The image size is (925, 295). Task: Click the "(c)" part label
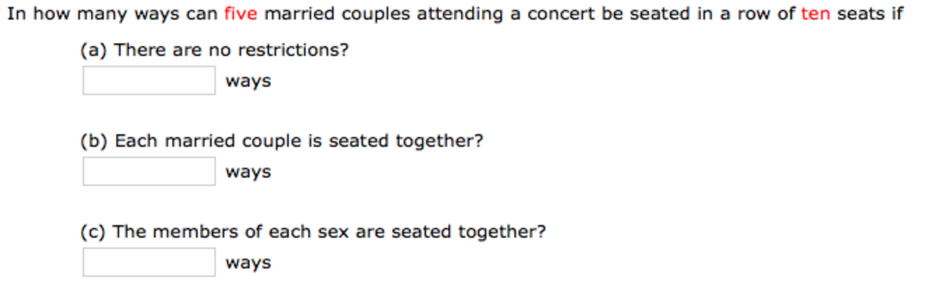pyautogui.click(x=93, y=231)
